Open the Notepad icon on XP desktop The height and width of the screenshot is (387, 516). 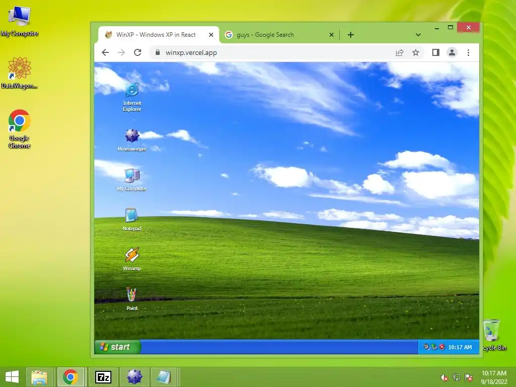point(132,220)
